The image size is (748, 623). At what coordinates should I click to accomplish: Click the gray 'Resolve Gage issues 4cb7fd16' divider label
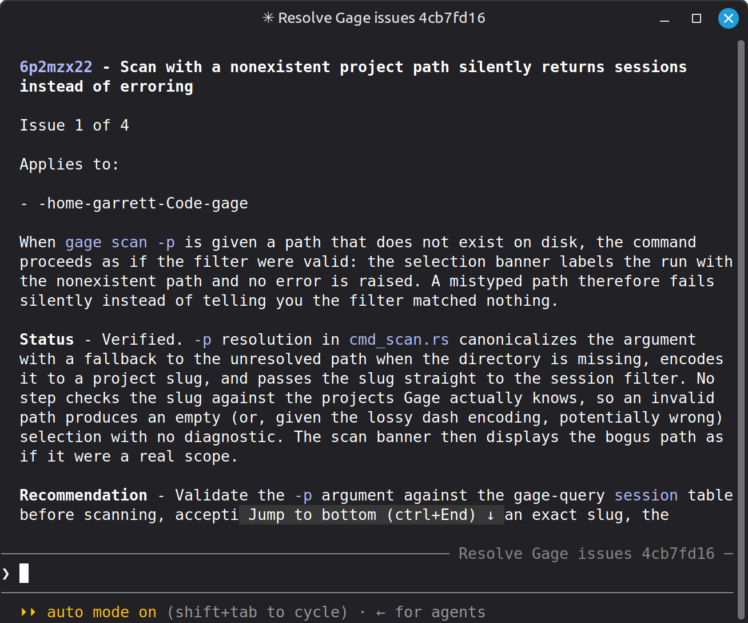587,554
